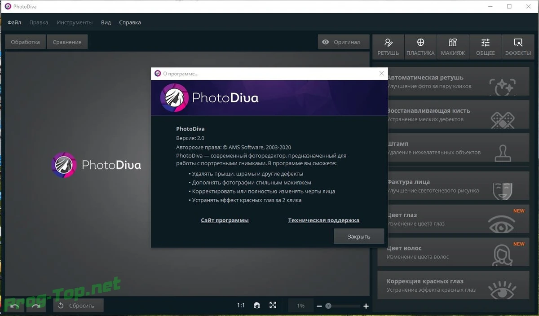Select Цвет волос tool

coord(453,252)
